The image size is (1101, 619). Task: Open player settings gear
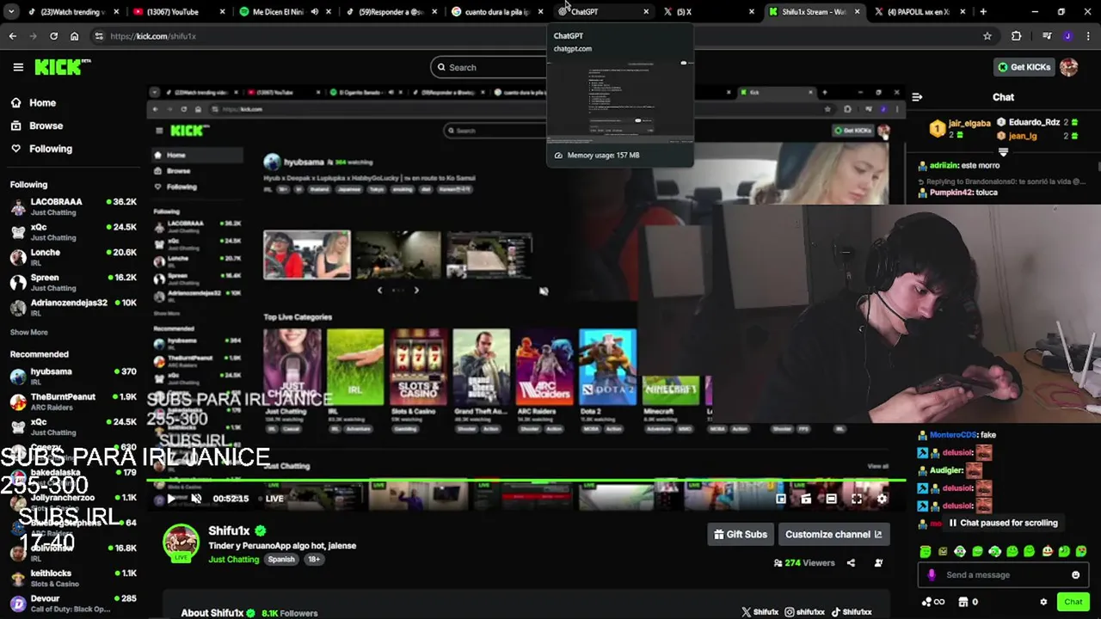(x=882, y=499)
